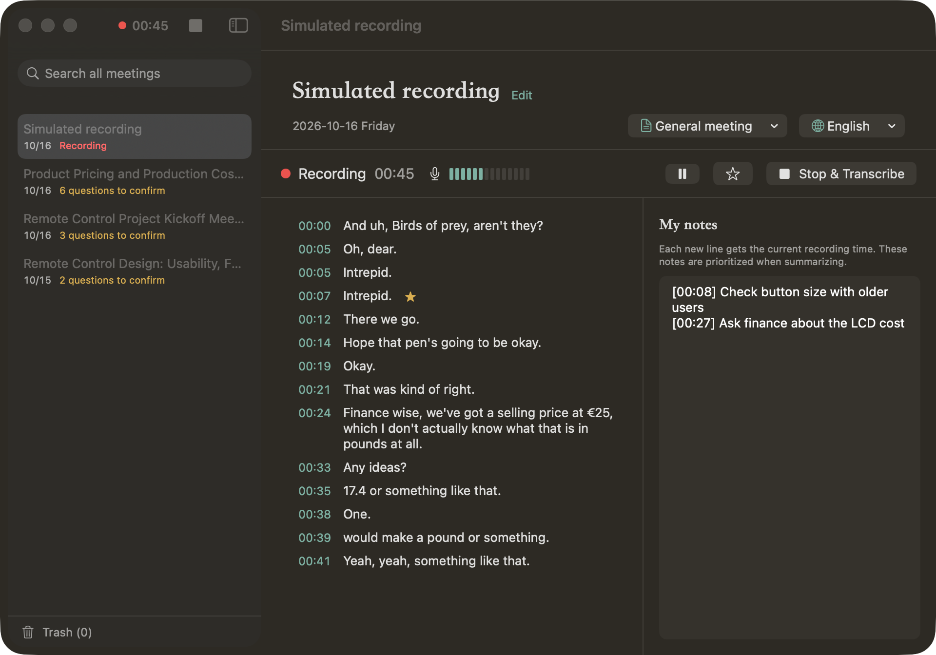The image size is (936, 655).
Task: Toggle the sidebar panel icon
Action: (238, 25)
